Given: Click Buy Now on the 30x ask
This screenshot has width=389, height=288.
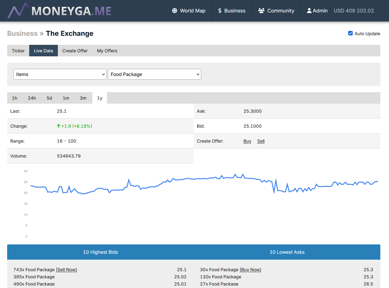Looking at the screenshot, I should (x=250, y=270).
